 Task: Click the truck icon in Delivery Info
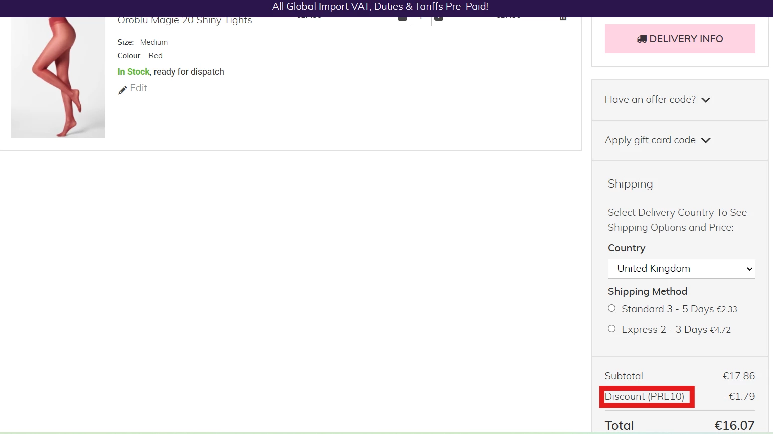click(x=641, y=39)
